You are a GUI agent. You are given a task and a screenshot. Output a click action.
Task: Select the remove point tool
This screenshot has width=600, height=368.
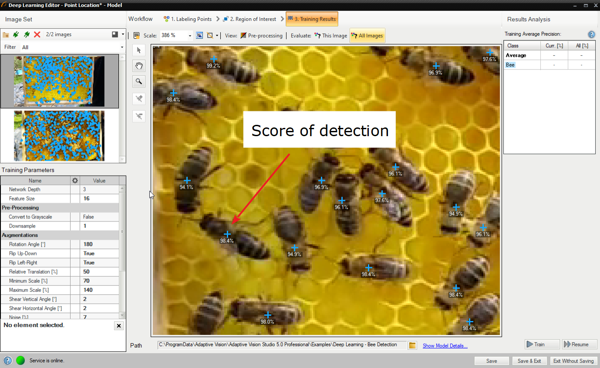point(138,116)
